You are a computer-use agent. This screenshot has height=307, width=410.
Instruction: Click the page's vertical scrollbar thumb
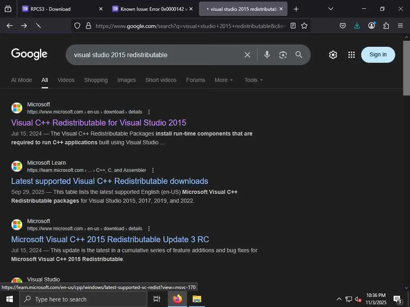click(406, 68)
